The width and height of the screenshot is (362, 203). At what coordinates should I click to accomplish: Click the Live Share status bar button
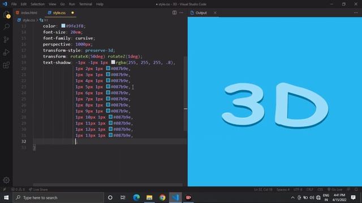38,189
